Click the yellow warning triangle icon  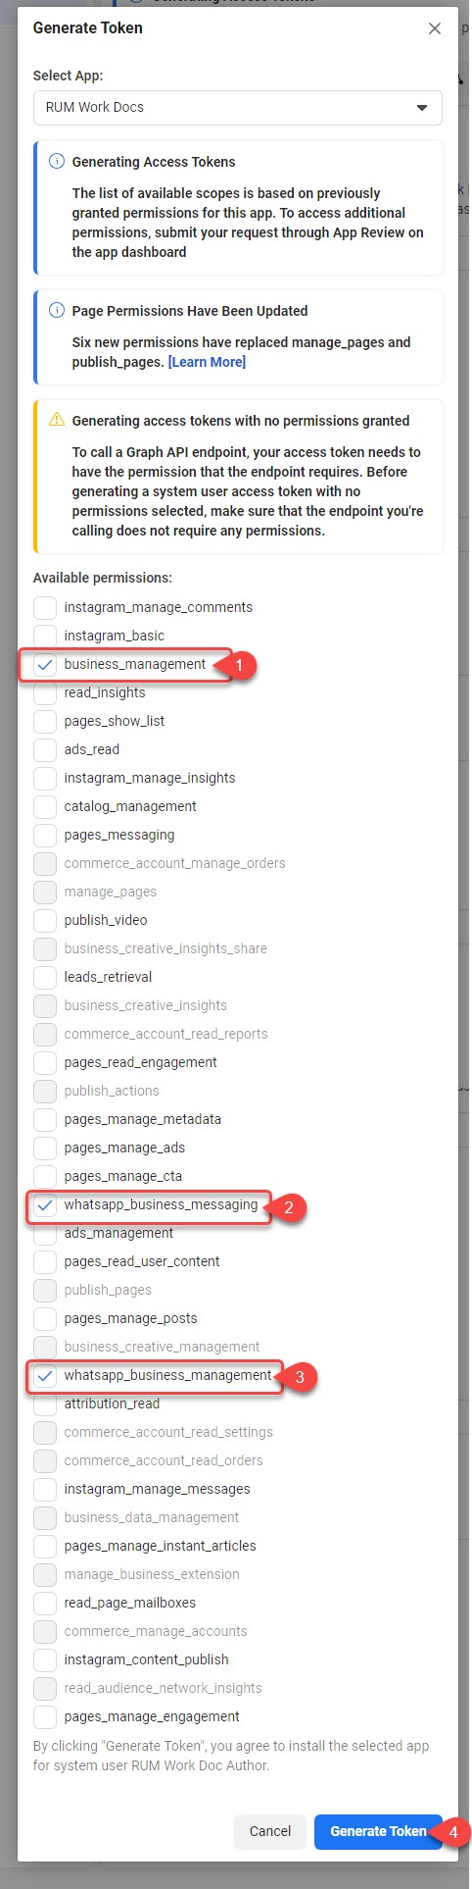pyautogui.click(x=57, y=420)
